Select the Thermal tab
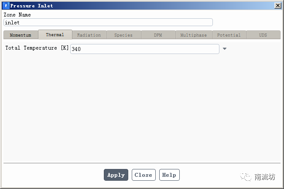284x189 pixels. coord(55,34)
